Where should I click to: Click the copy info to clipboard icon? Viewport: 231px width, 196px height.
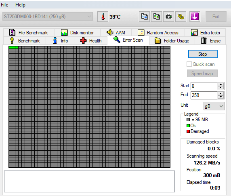(144, 17)
